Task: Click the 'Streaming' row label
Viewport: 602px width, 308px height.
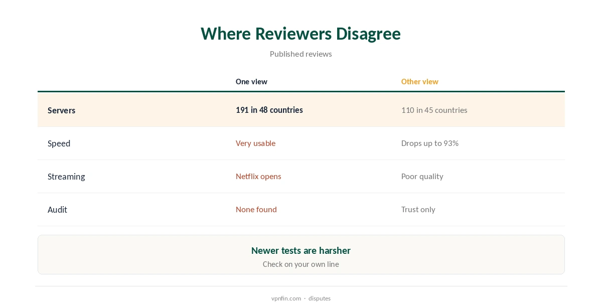Action: click(66, 177)
